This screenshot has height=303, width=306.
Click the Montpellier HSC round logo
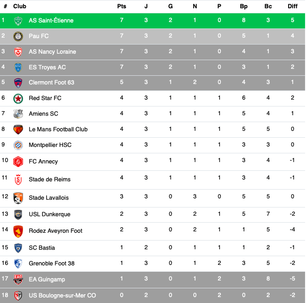click(x=18, y=145)
